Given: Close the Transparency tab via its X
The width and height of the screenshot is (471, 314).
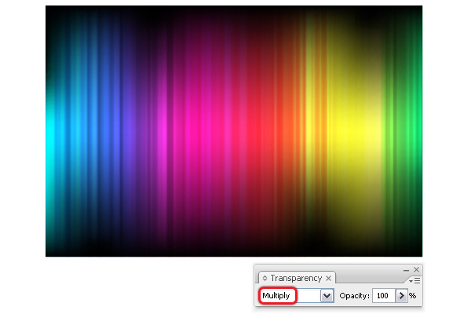Looking at the screenshot, I should (x=329, y=278).
